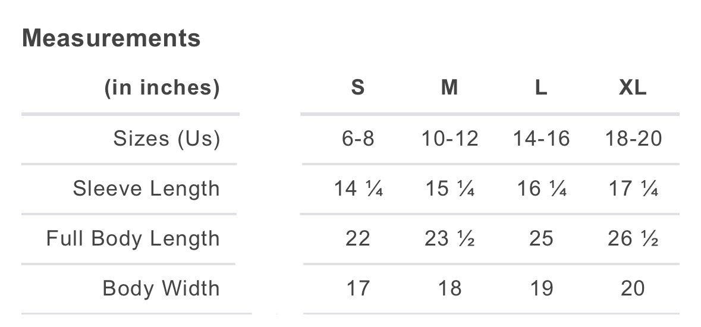Select the Body Width row label
This screenshot has width=701, height=327.
coord(161,288)
